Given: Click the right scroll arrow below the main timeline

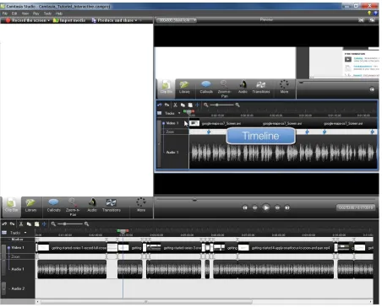Looking at the screenshot, I should [371, 302].
